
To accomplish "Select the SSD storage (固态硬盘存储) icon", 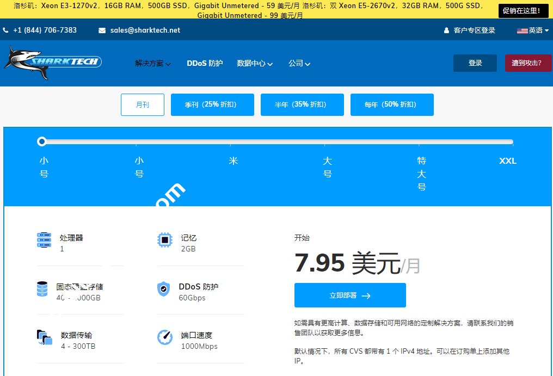I will 44,290.
